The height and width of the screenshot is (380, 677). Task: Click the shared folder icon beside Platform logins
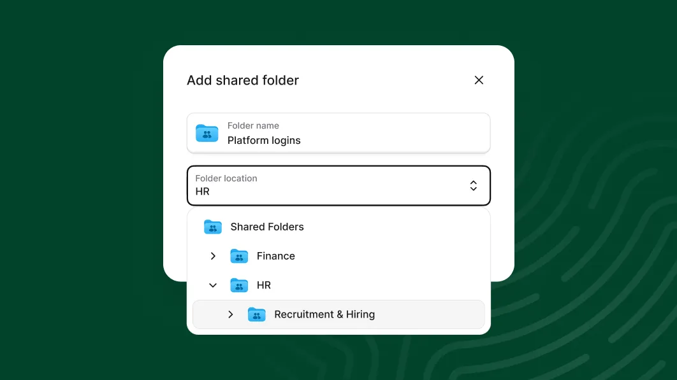point(207,134)
